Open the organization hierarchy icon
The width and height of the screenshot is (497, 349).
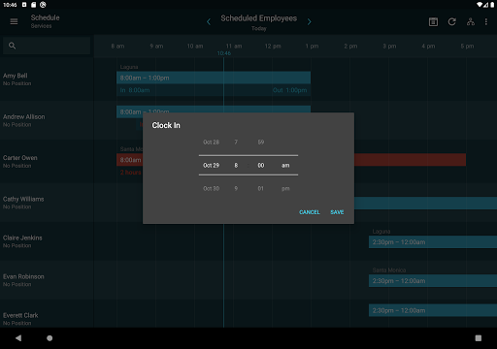coord(471,21)
